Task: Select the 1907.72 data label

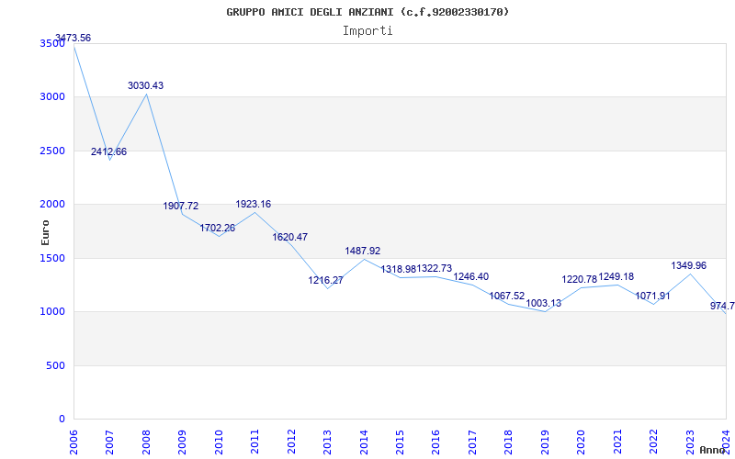Action: pos(181,206)
